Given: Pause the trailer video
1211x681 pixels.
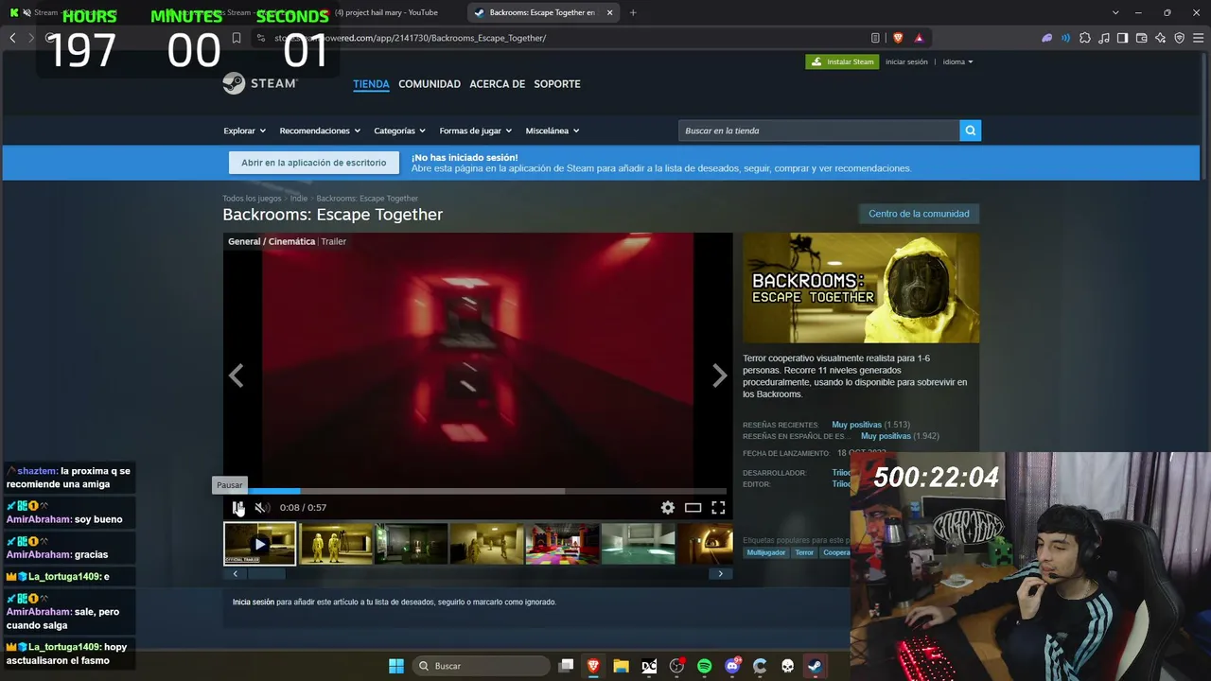Looking at the screenshot, I should 237,508.
